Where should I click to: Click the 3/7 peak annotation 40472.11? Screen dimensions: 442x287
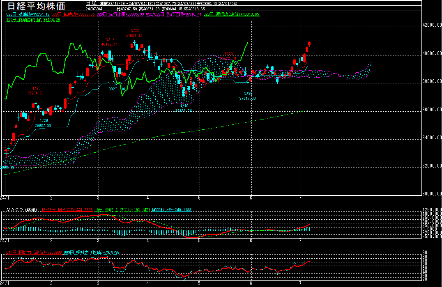click(110, 42)
